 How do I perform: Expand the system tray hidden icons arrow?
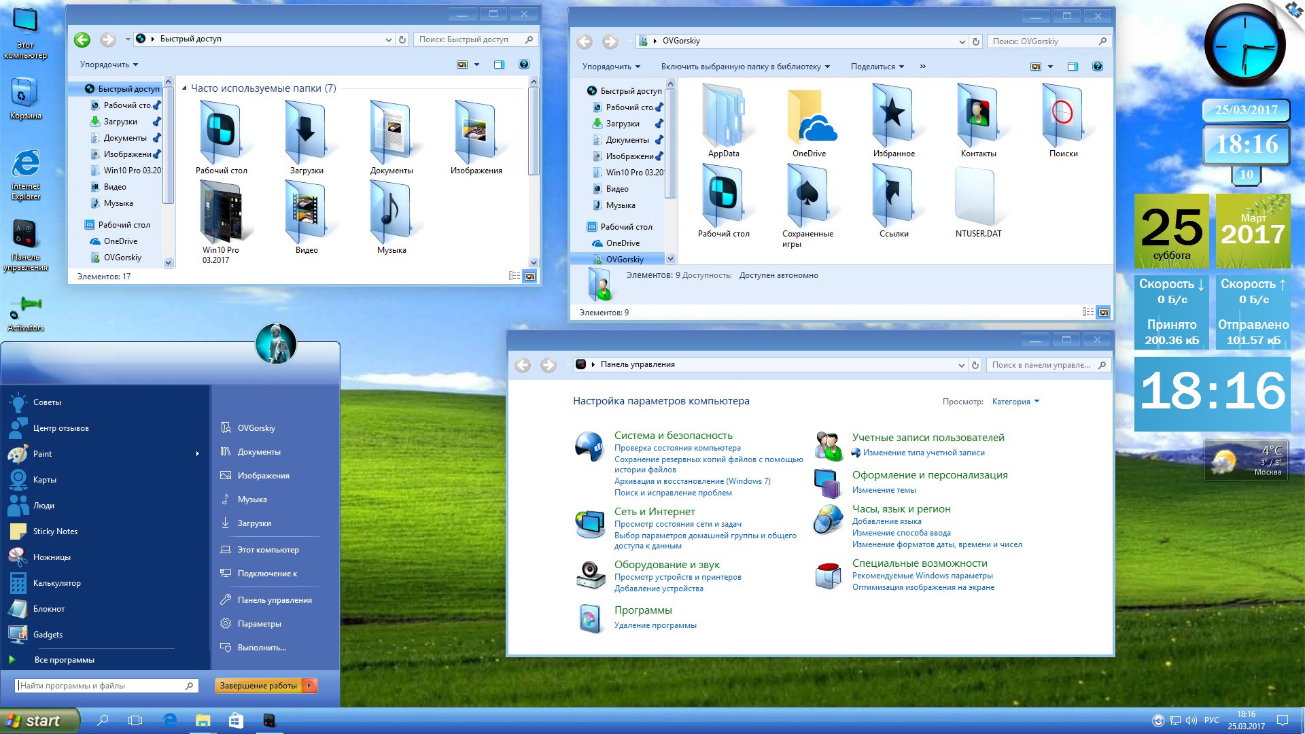tap(1158, 720)
